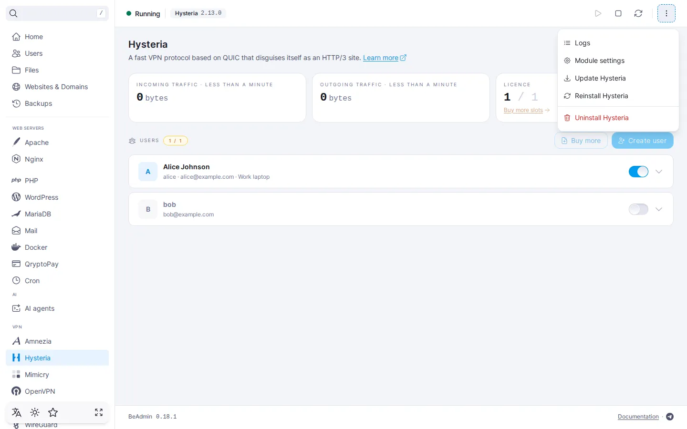Open Amnezia VPN page
Image resolution: width=687 pixels, height=429 pixels.
pyautogui.click(x=57, y=341)
